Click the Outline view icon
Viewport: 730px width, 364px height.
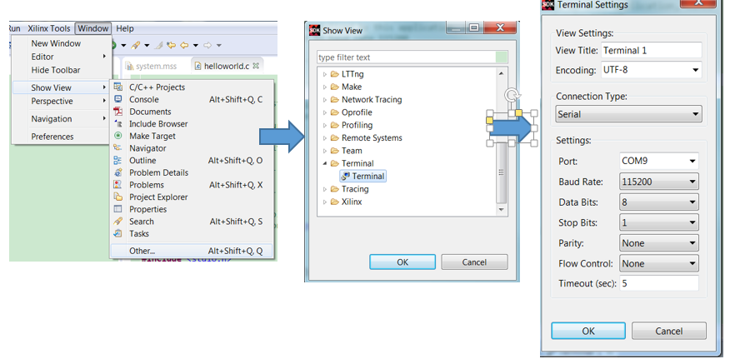(x=118, y=160)
